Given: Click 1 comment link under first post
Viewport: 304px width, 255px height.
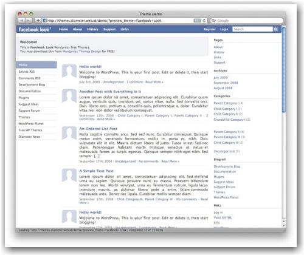Looking at the screenshot, I should pyautogui.click(x=135, y=82).
